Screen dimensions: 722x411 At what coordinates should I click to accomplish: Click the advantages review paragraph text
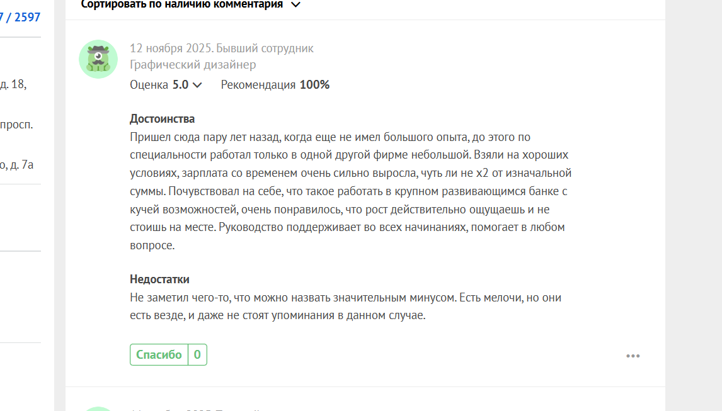(x=350, y=191)
